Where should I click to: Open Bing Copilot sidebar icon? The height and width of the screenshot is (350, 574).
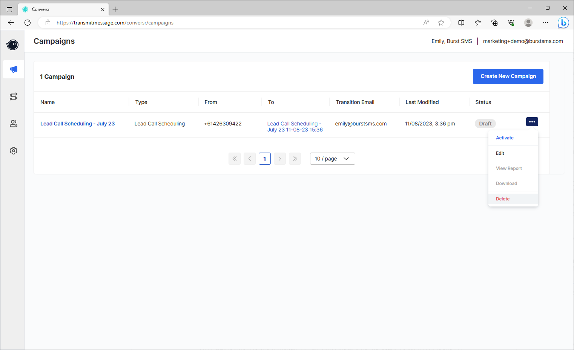tap(563, 23)
